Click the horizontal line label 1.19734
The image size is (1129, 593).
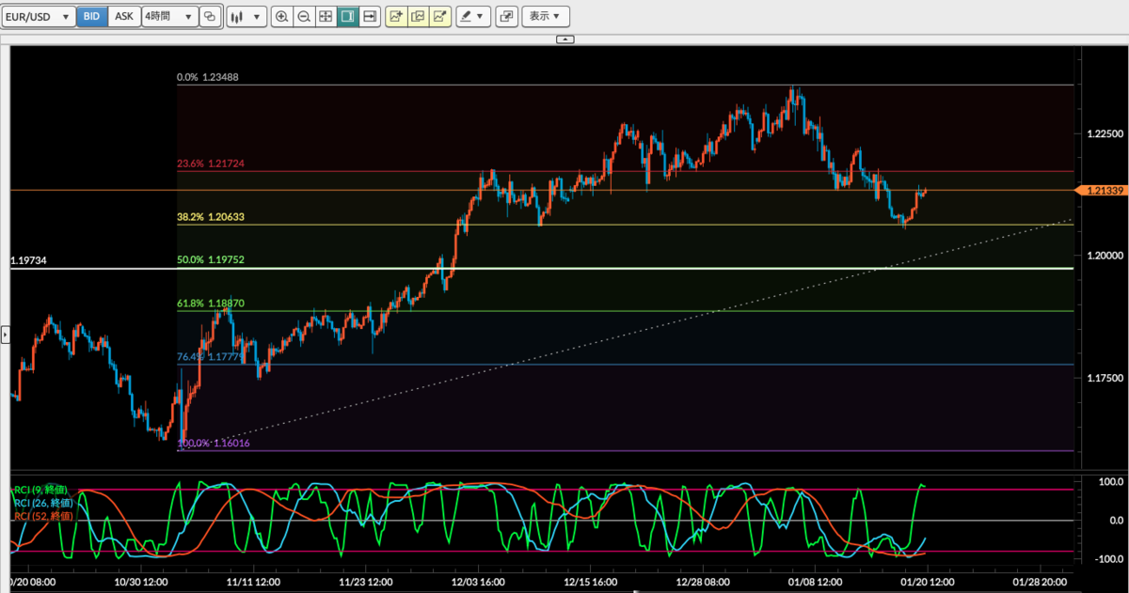pyautogui.click(x=27, y=259)
